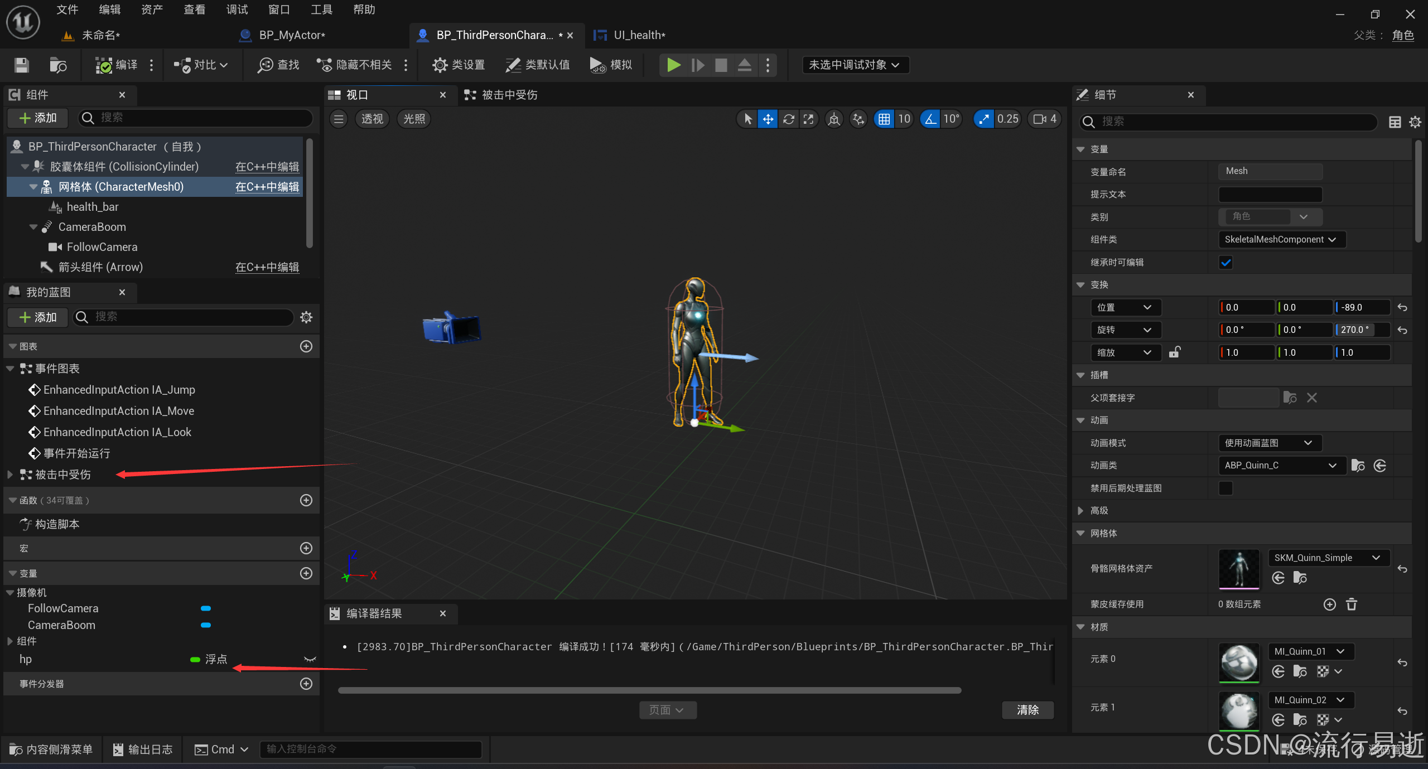Select the scale transform tool icon
Viewport: 1428px width, 769px height.
[808, 119]
